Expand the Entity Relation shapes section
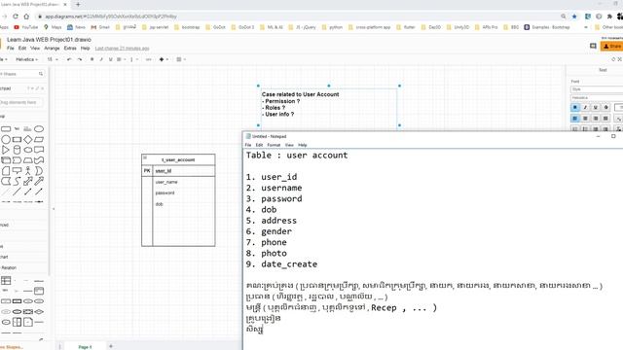623x350 pixels. [x=9, y=268]
